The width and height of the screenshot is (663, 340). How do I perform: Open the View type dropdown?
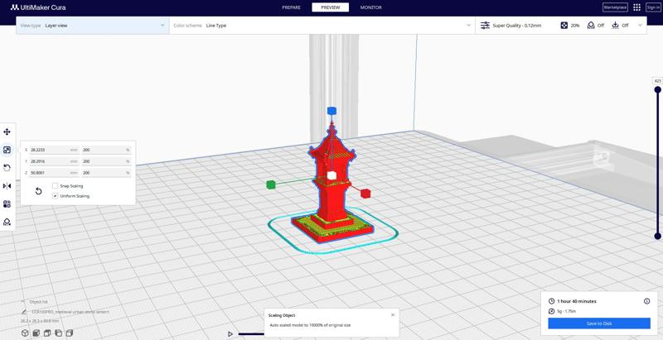click(93, 26)
